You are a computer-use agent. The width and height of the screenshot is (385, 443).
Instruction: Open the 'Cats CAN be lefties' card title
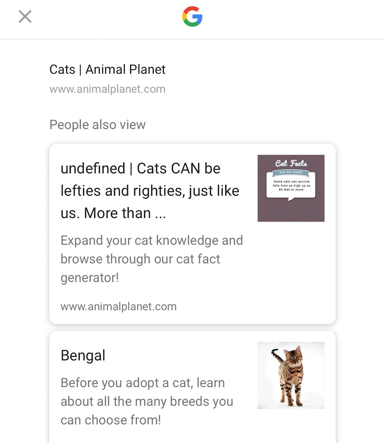click(150, 191)
